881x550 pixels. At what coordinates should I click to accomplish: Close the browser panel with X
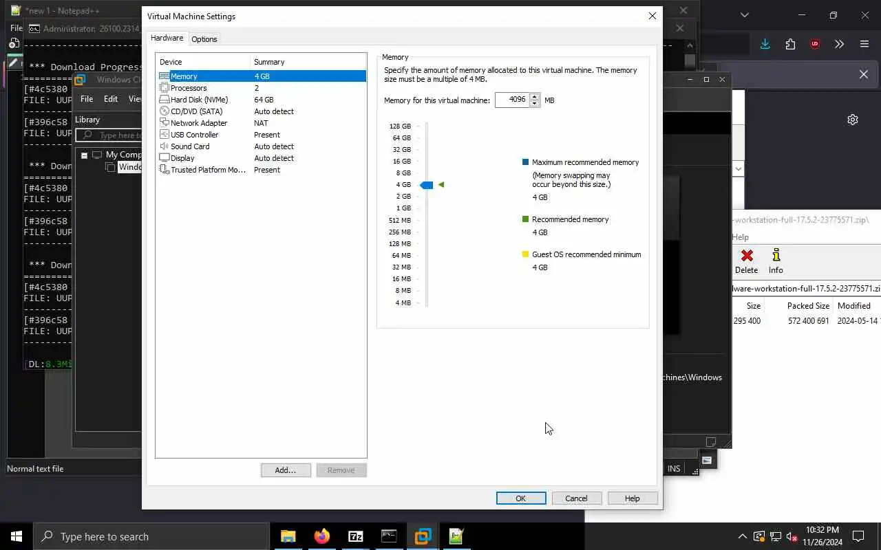point(864,74)
